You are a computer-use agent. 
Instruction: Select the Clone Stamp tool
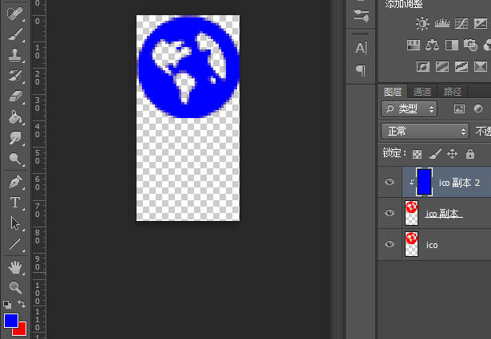point(14,55)
